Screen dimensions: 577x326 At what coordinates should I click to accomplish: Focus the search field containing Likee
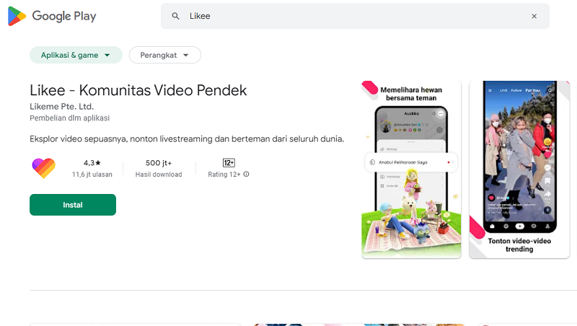point(355,16)
